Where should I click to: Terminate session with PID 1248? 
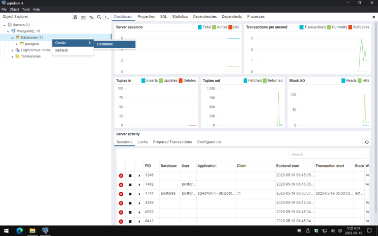(x=121, y=175)
